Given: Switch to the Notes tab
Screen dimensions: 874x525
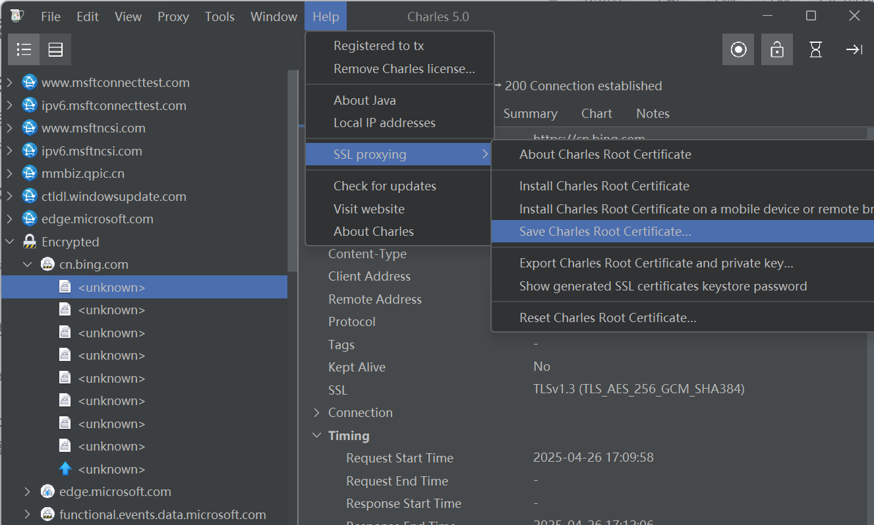Looking at the screenshot, I should (x=653, y=113).
